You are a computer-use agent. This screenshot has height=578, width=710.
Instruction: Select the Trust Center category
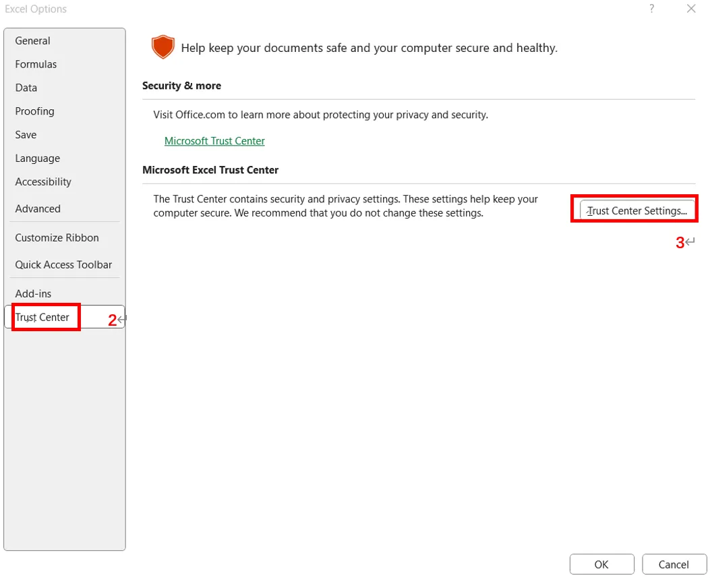click(42, 318)
